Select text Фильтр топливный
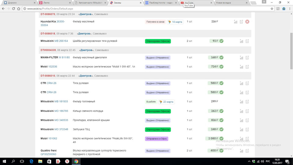The width and height of the screenshot is (293, 165). pyautogui.click(x=84, y=101)
